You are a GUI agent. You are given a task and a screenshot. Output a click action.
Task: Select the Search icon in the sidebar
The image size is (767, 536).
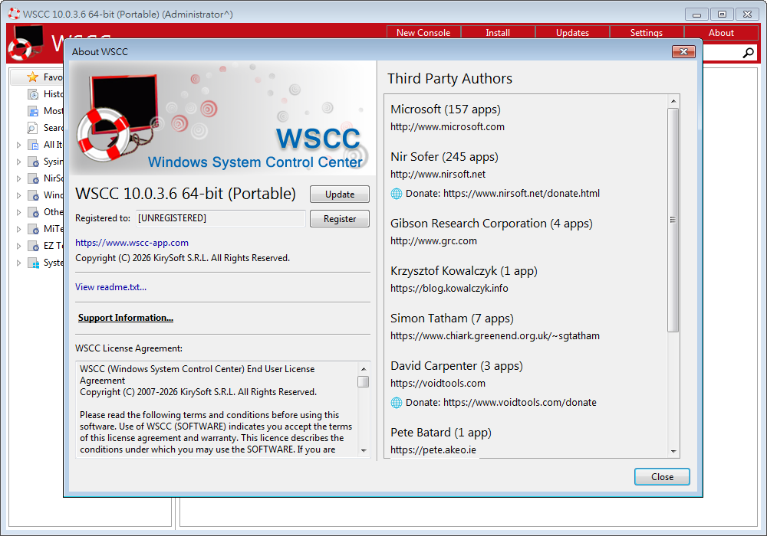point(32,127)
